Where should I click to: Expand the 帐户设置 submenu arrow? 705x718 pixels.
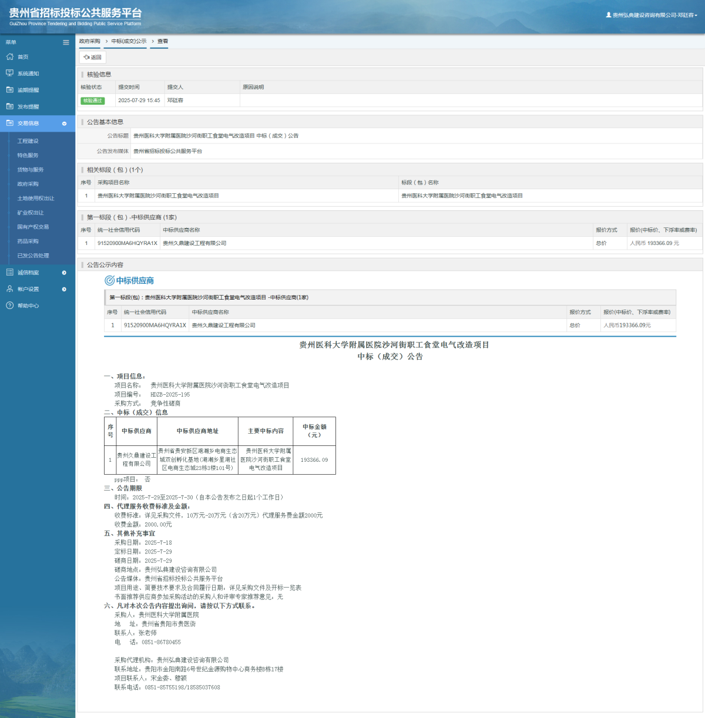pos(64,289)
